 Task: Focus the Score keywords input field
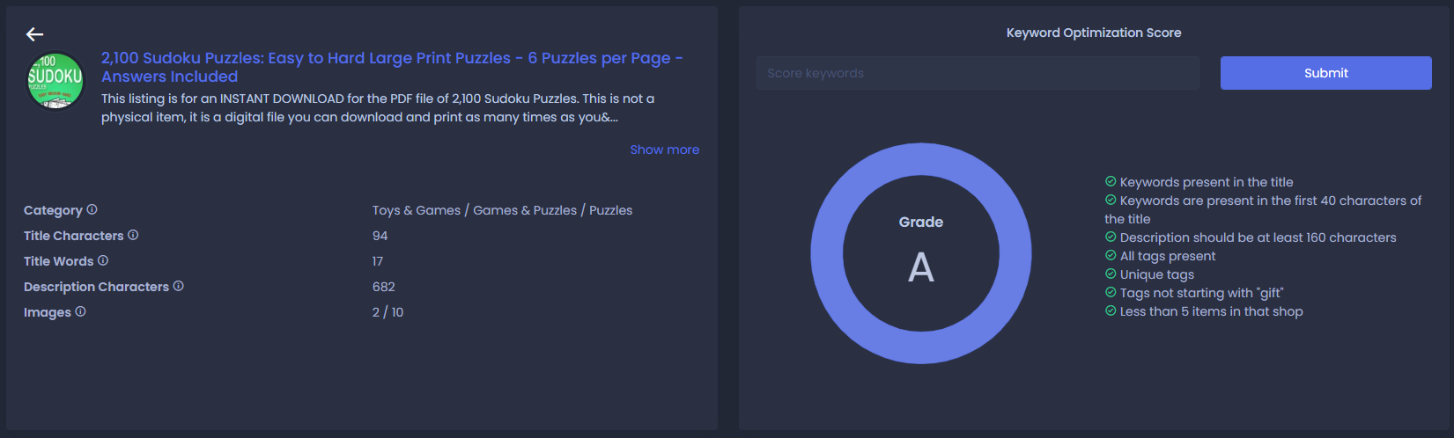(978, 73)
